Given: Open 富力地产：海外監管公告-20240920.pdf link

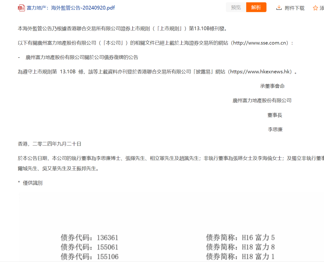Looking at the screenshot, I should [x=71, y=8].
